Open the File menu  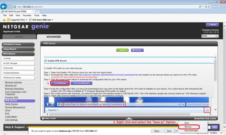click(5, 15)
